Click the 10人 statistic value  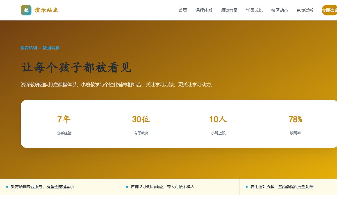coord(218,119)
